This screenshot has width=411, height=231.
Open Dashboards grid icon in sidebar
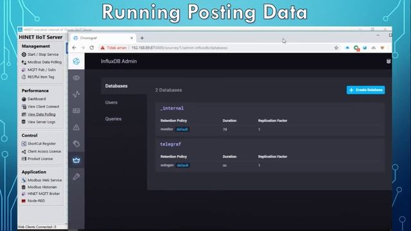tap(76, 111)
